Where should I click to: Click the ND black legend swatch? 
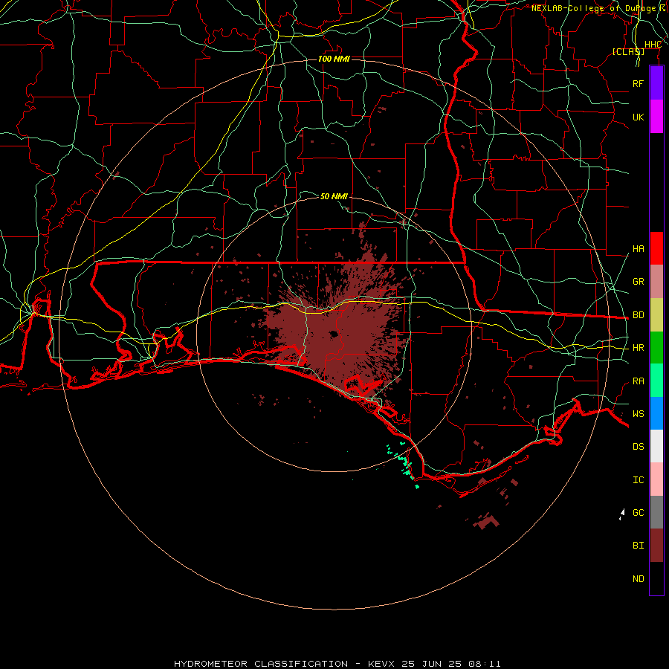[x=656, y=578]
